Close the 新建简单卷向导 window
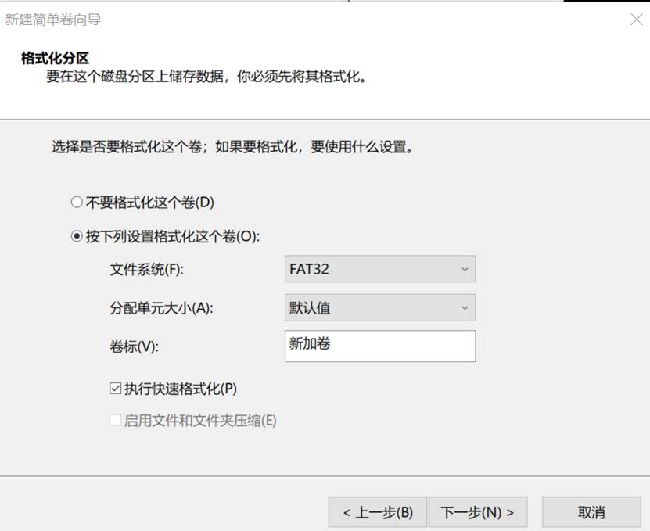Screen dimensions: 650x531 point(636,20)
